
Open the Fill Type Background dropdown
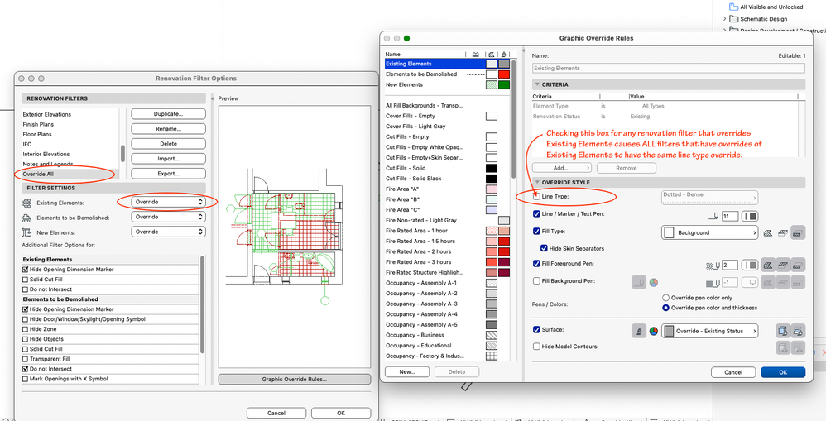[710, 232]
